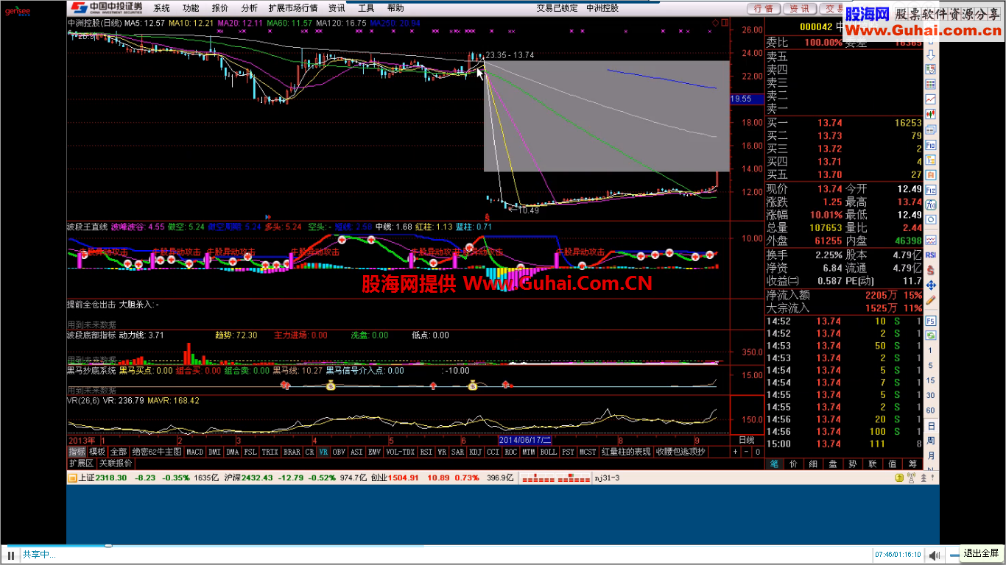Open the 帮助 menu
Image resolution: width=1006 pixels, height=565 pixels.
(395, 8)
